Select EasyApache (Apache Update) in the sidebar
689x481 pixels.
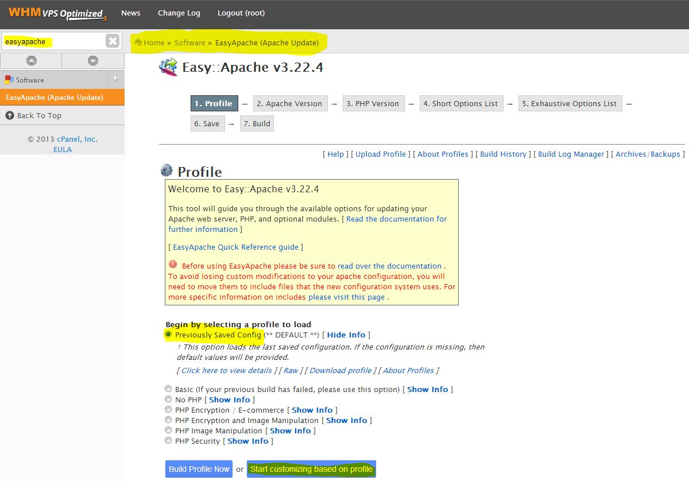pos(62,98)
